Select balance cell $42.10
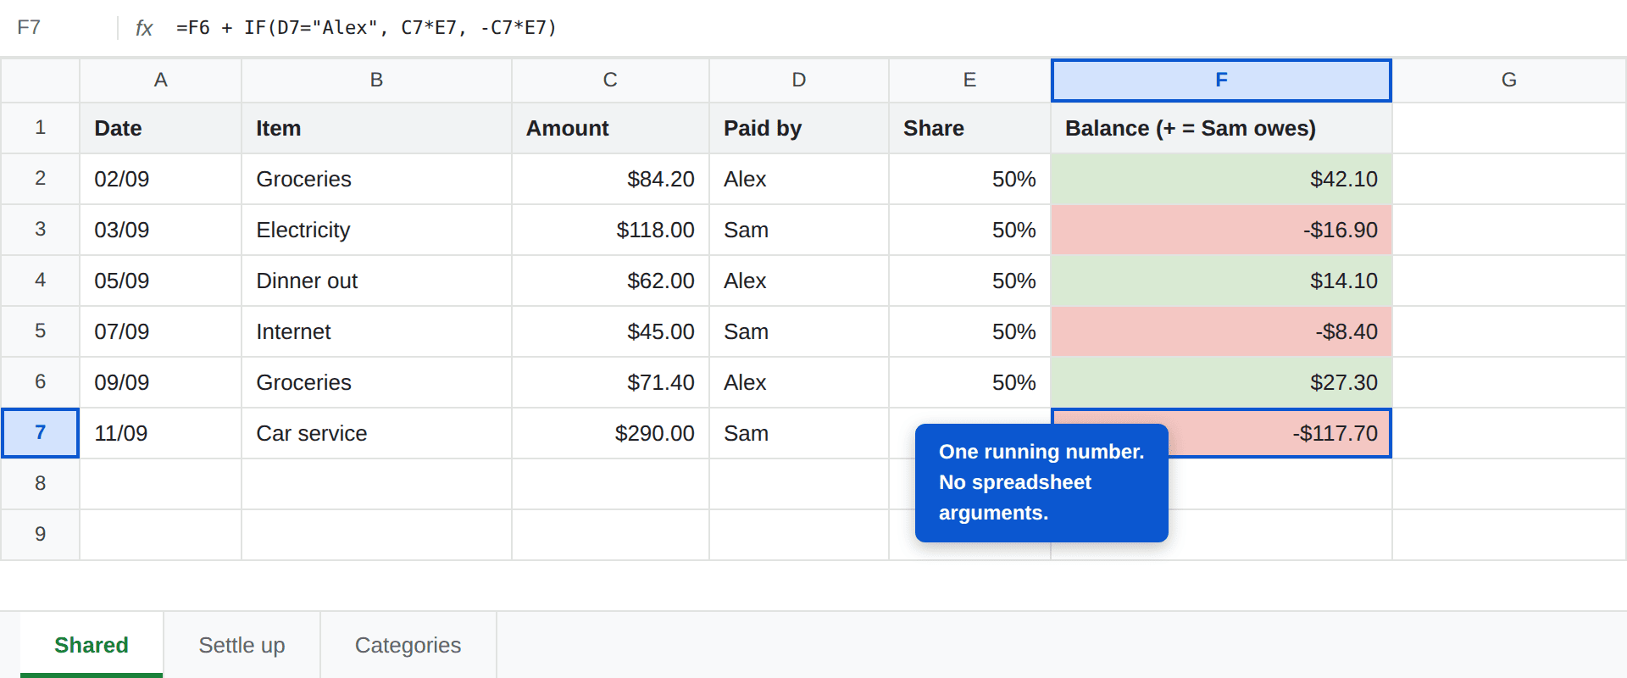This screenshot has height=678, width=1627. click(x=1221, y=179)
